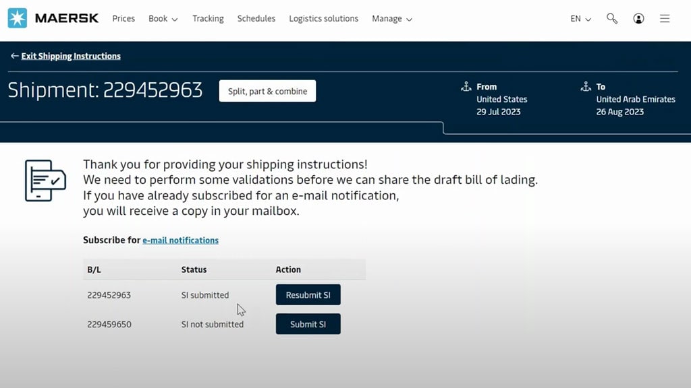Resubmit SI for B/L 229452963
Viewport: 691px width, 388px height.
[x=308, y=294]
